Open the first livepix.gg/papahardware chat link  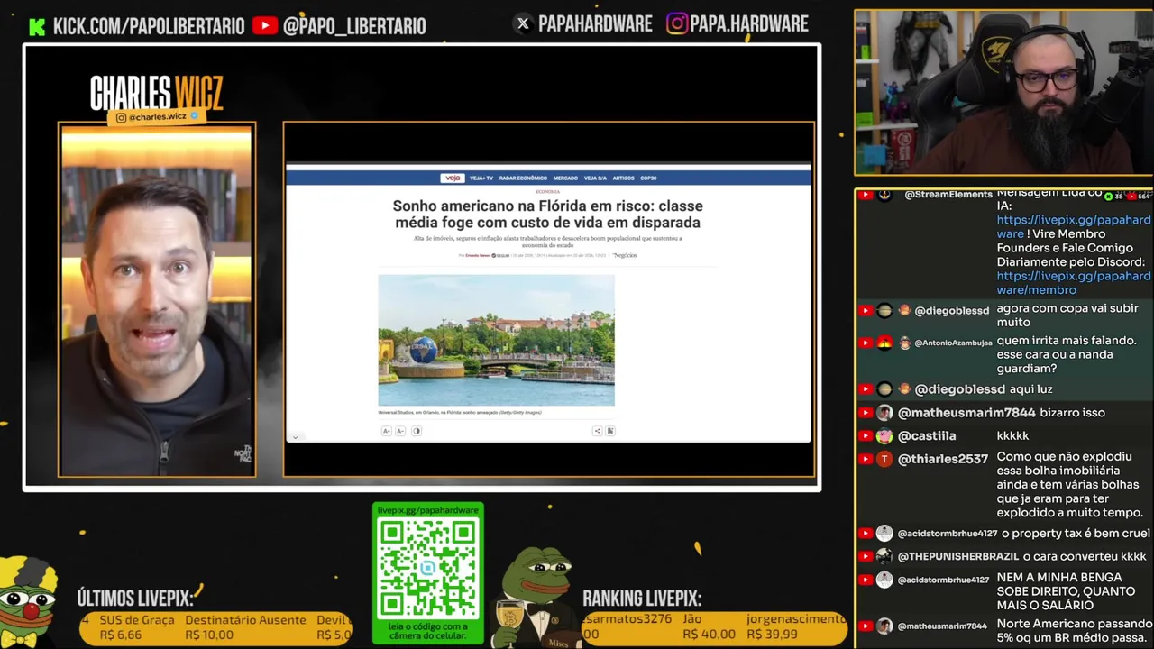pos(1073,227)
